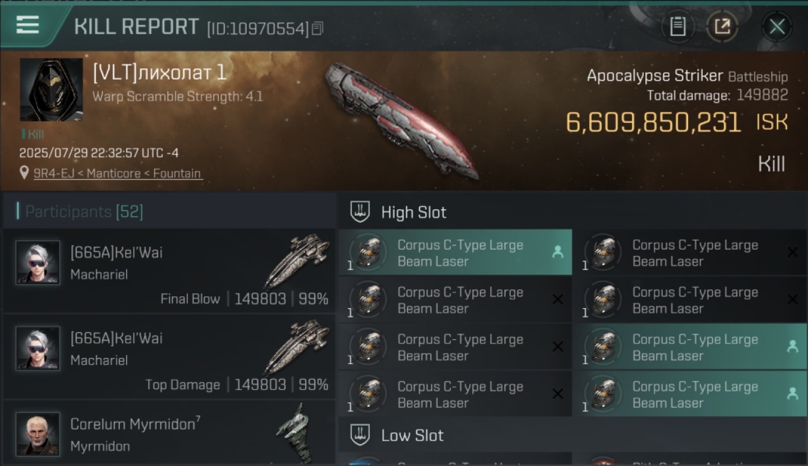This screenshot has width=808, height=466.
Task: Click the share/export icon in header
Action: (722, 26)
